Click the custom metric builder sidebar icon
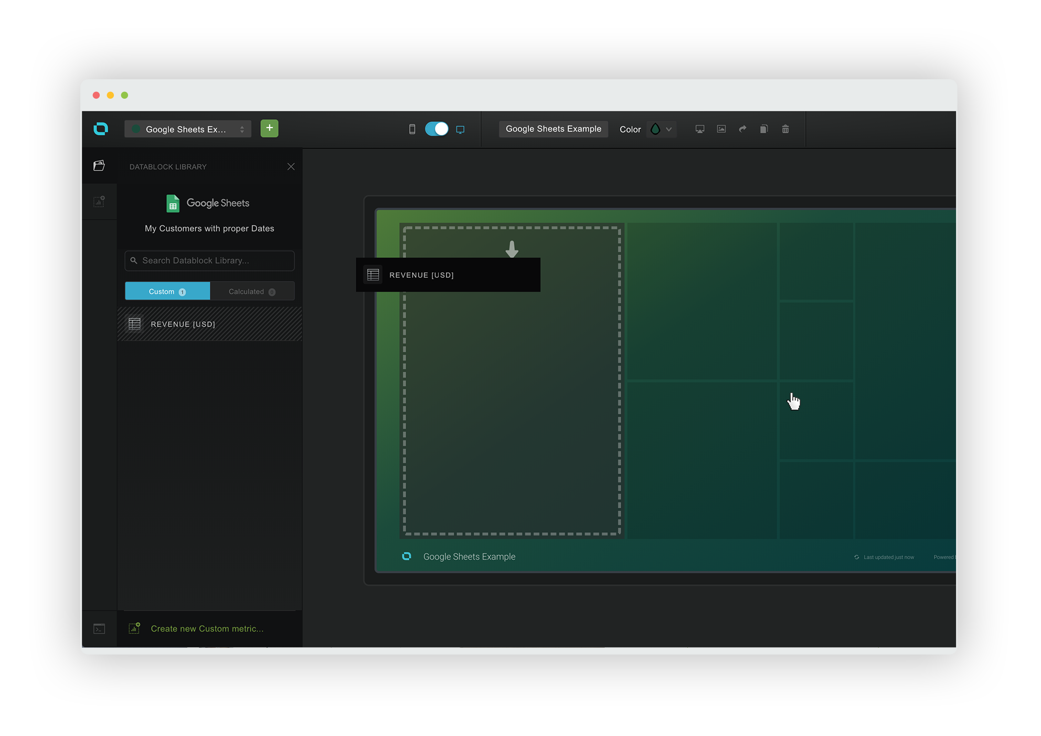Screen dimensions: 1041x736 [x=99, y=202]
